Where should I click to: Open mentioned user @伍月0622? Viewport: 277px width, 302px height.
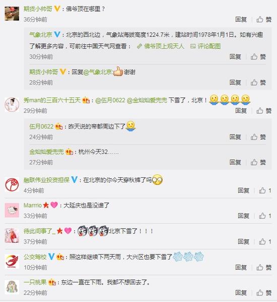pyautogui.click(x=110, y=100)
